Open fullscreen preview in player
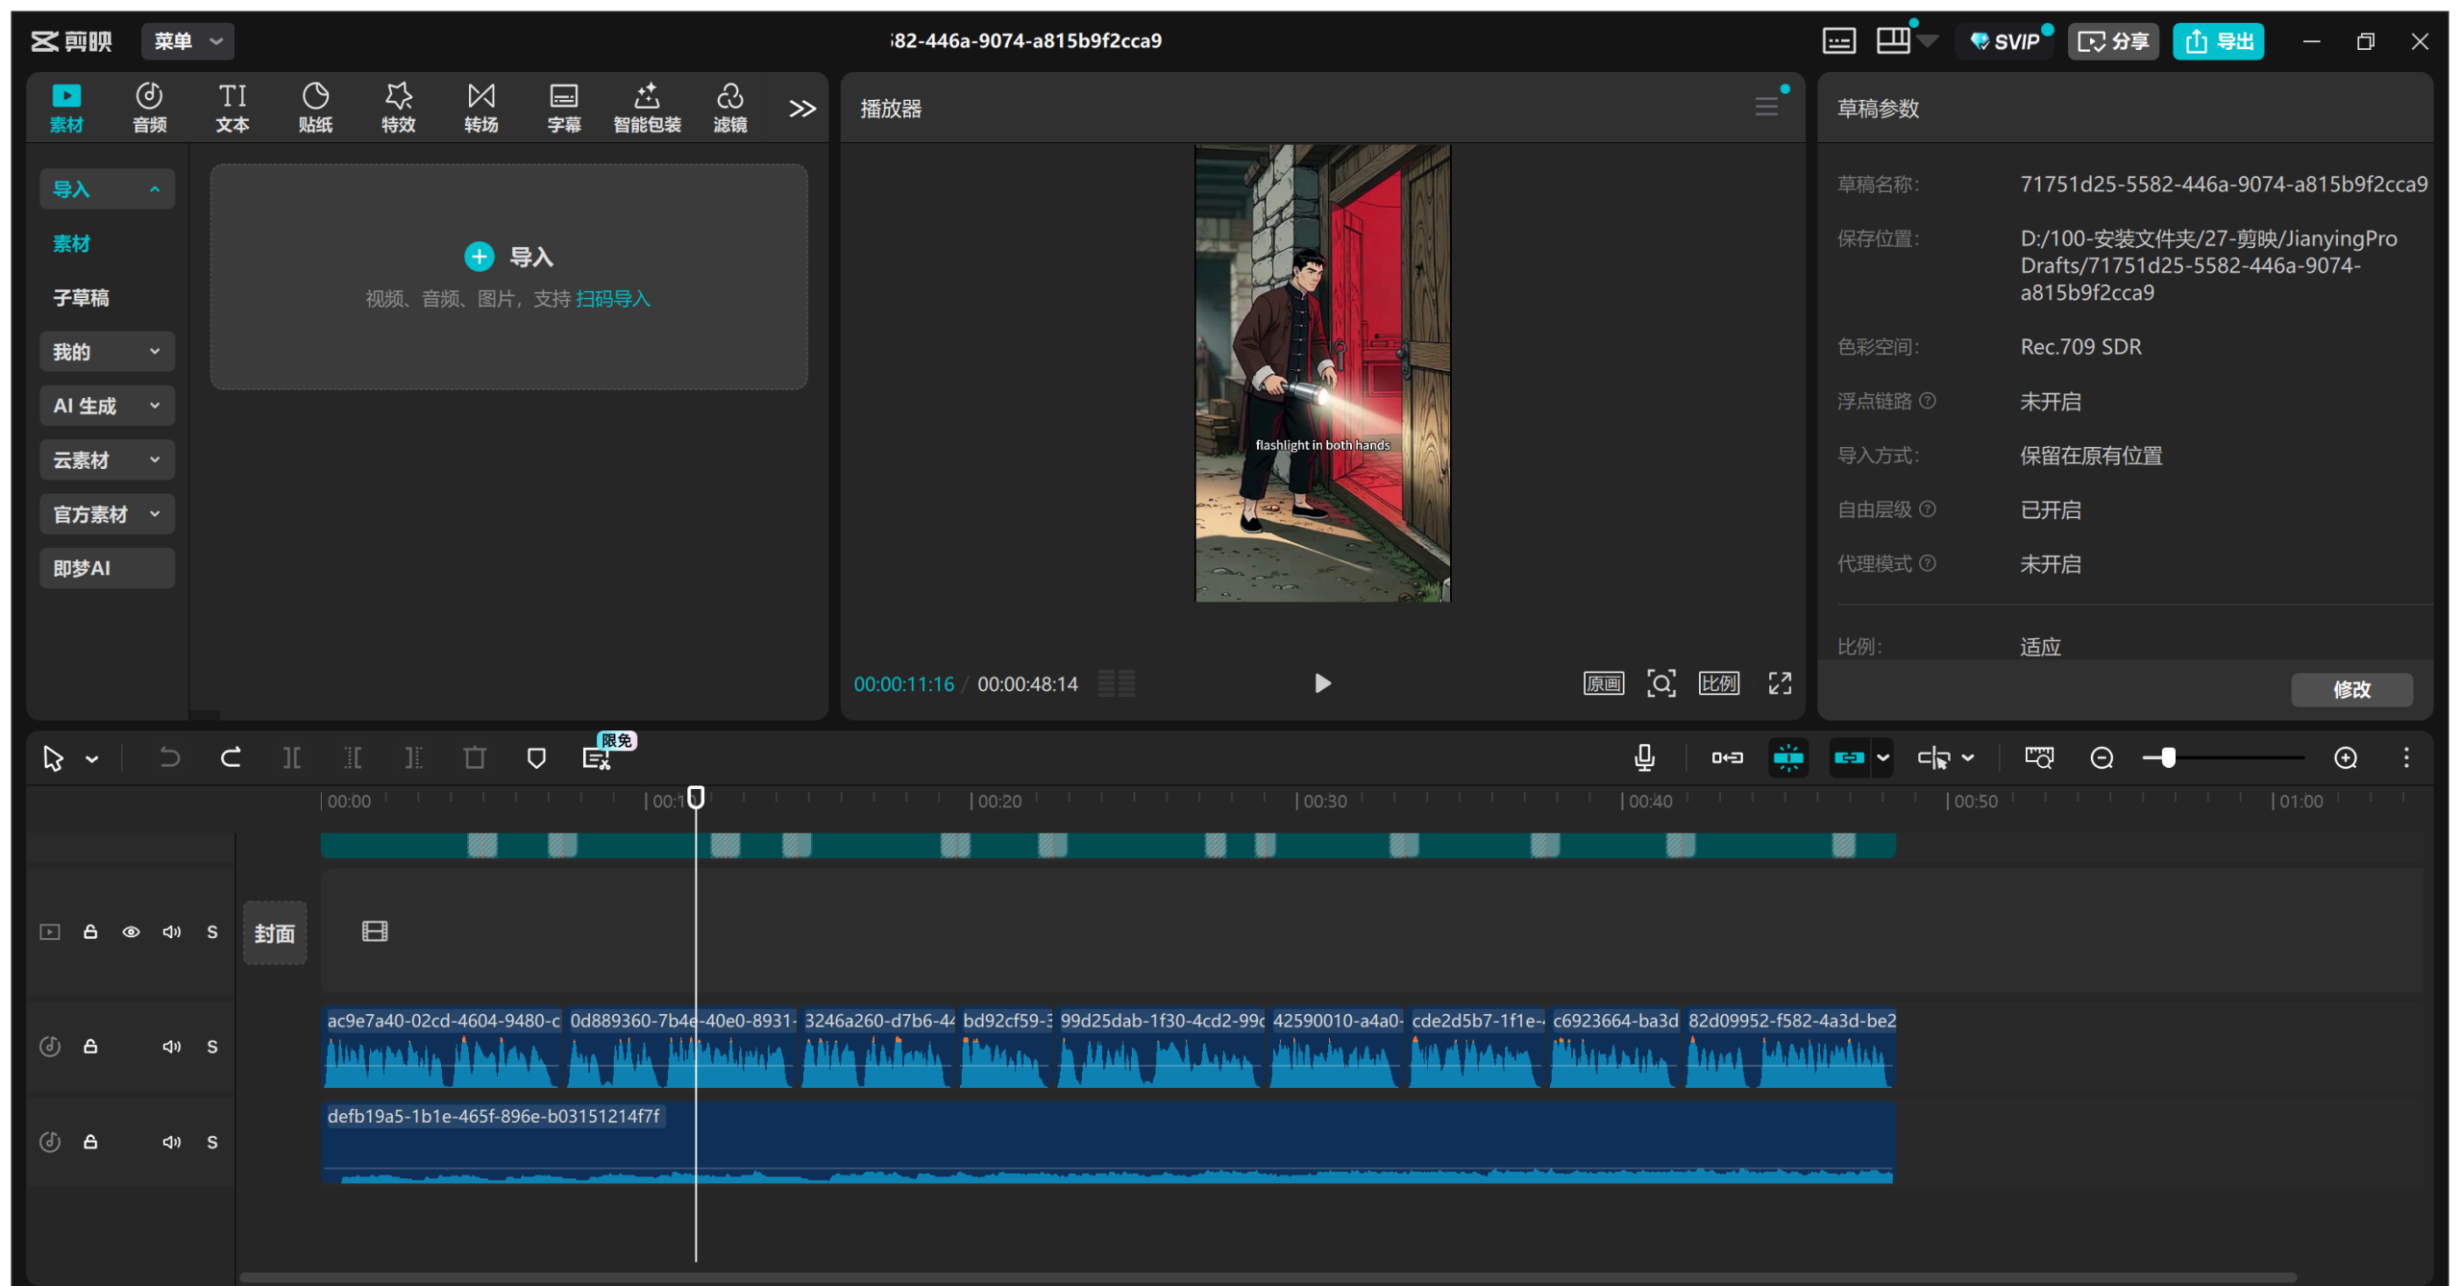 pyautogui.click(x=1780, y=683)
